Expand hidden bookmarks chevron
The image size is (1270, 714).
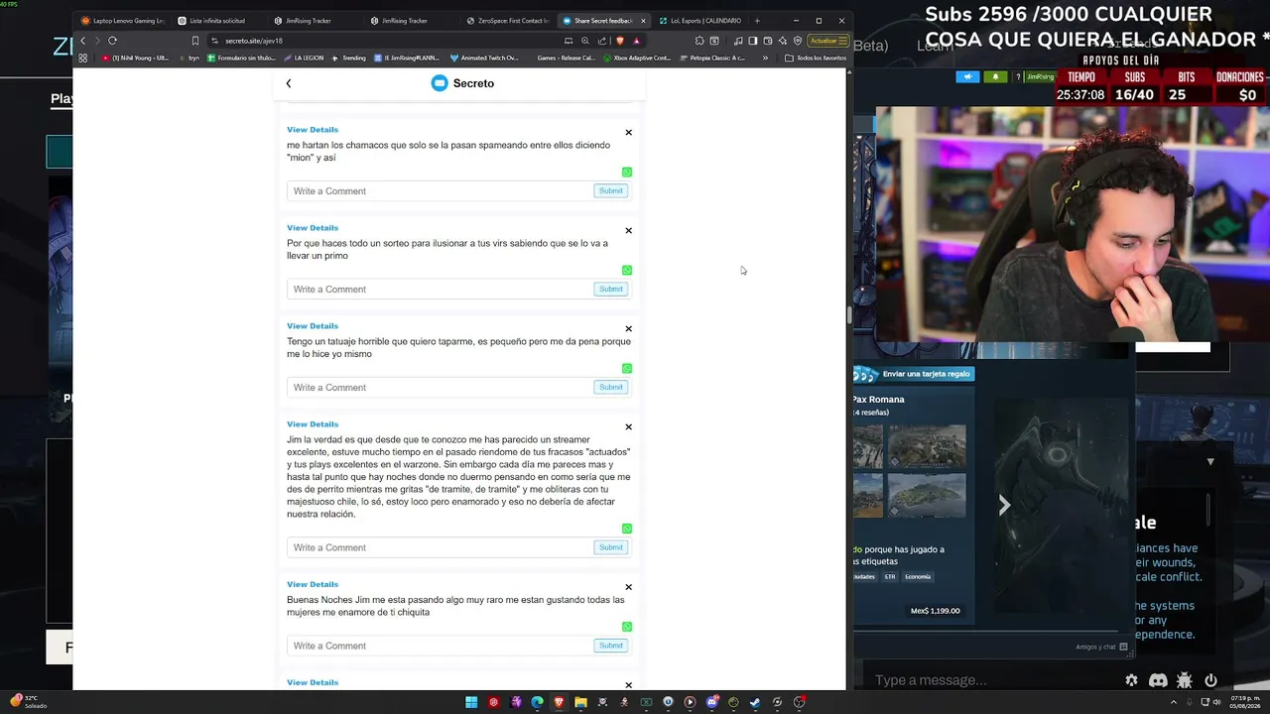point(765,58)
